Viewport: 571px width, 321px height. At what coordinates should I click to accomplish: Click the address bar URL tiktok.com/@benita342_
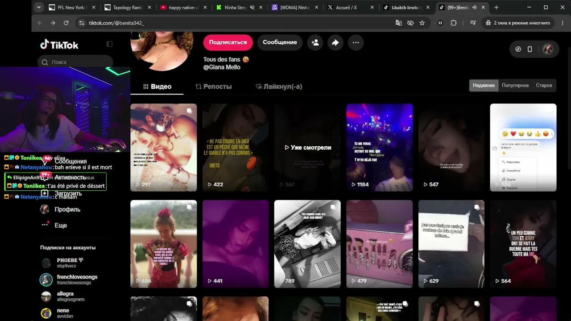click(116, 23)
